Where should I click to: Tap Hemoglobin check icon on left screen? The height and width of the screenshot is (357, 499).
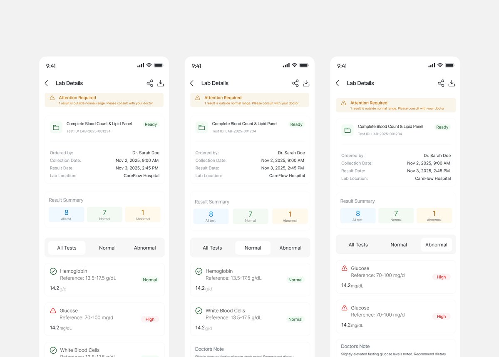[53, 271]
